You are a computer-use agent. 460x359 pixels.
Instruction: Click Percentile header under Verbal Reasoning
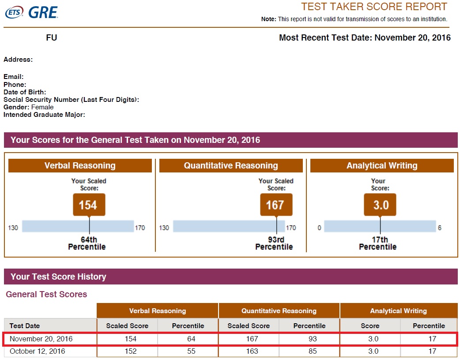[188, 326]
